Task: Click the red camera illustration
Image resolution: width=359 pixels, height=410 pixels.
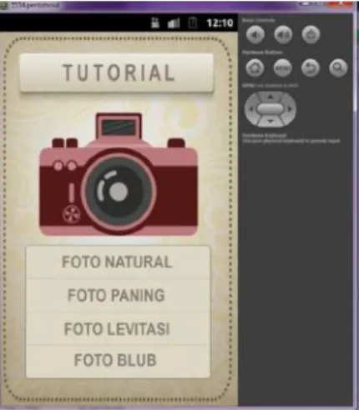Action: (x=119, y=174)
